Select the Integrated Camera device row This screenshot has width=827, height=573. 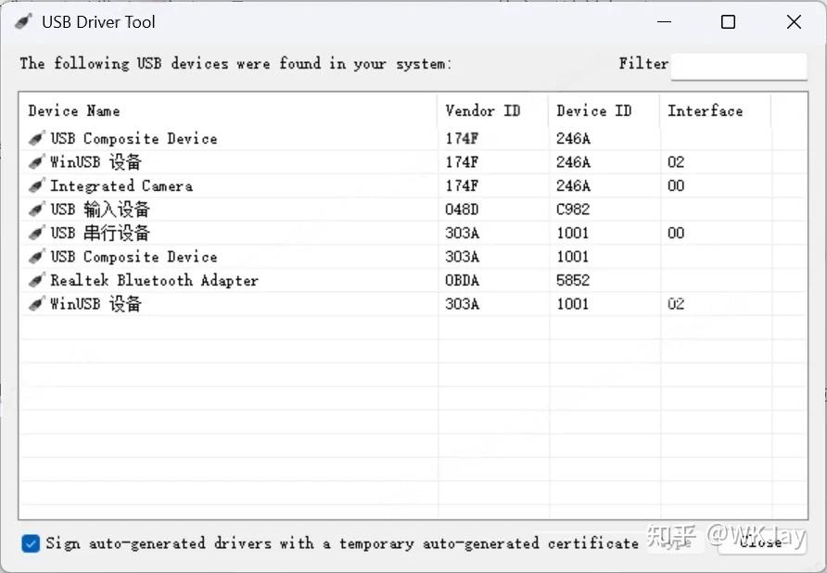(121, 185)
